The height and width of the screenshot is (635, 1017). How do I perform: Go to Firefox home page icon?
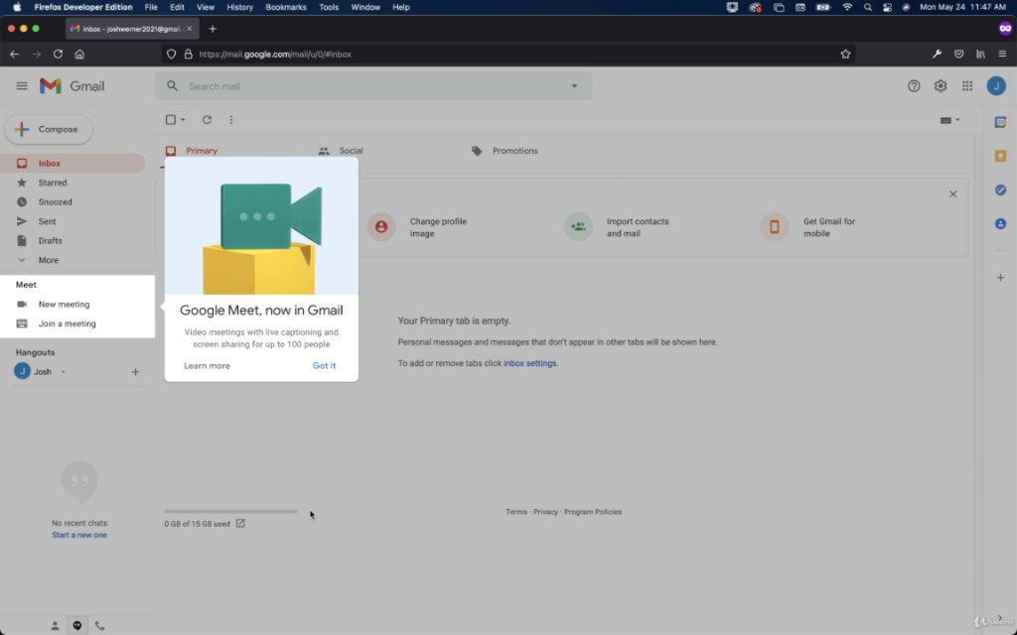point(79,55)
